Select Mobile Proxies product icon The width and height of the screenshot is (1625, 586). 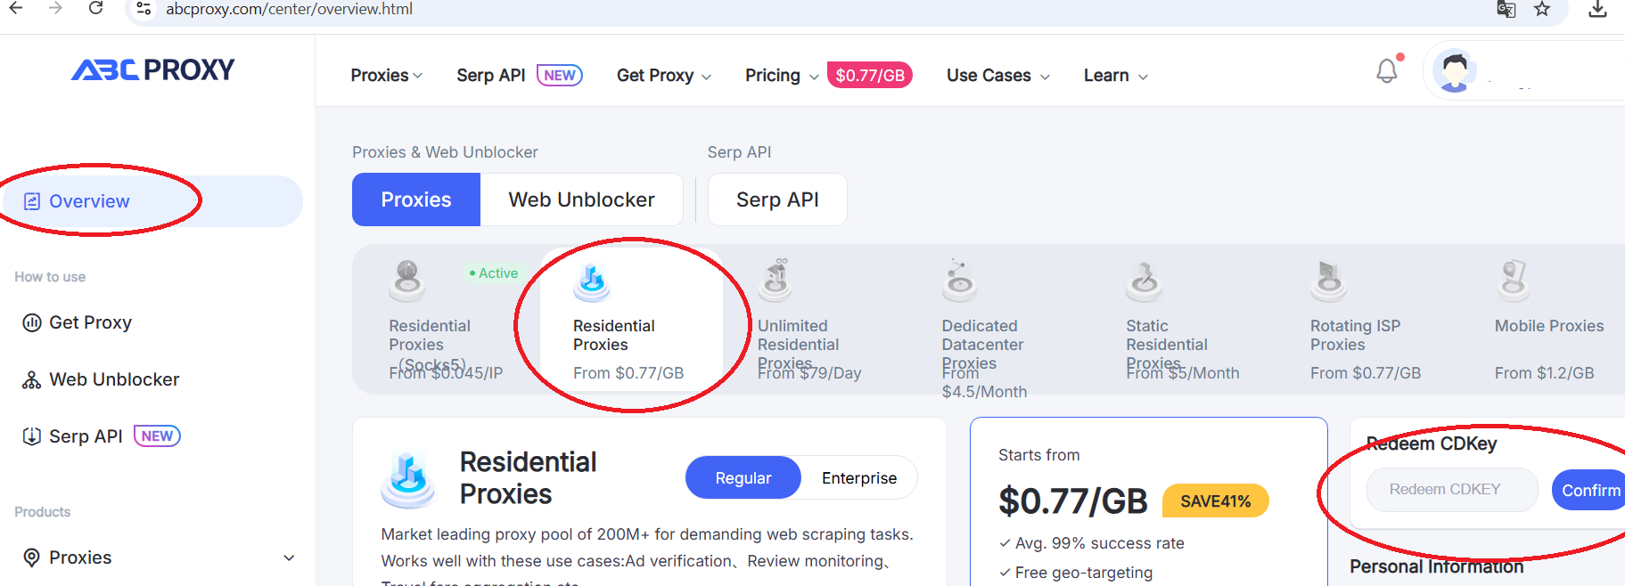click(x=1514, y=281)
